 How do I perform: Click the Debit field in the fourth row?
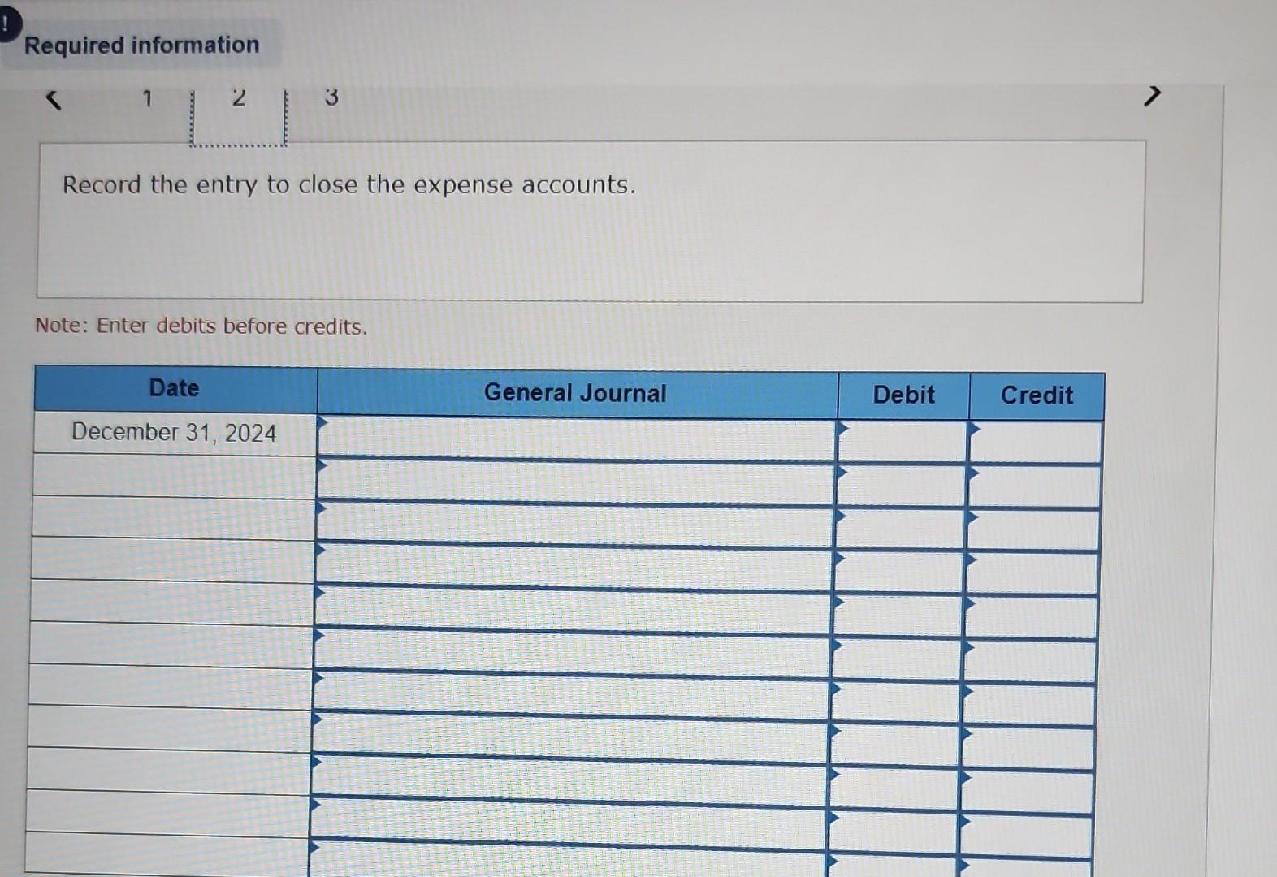click(x=899, y=572)
